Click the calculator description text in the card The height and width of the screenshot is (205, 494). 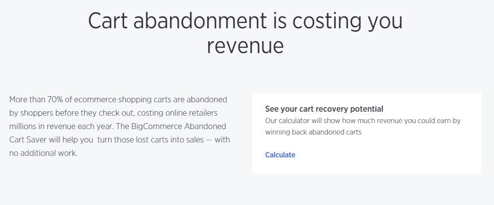(x=363, y=127)
